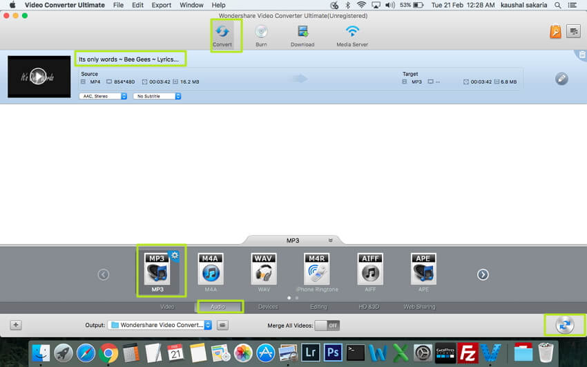Click the Wi-Fi status icon
This screenshot has height=367, width=587.
point(361,6)
